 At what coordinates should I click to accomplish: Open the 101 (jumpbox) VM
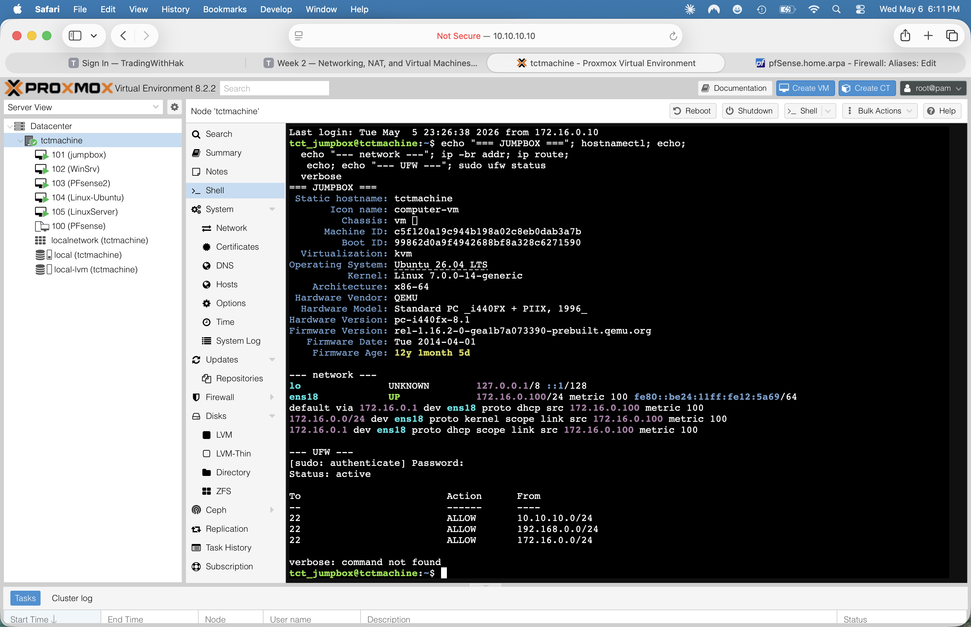[78, 155]
